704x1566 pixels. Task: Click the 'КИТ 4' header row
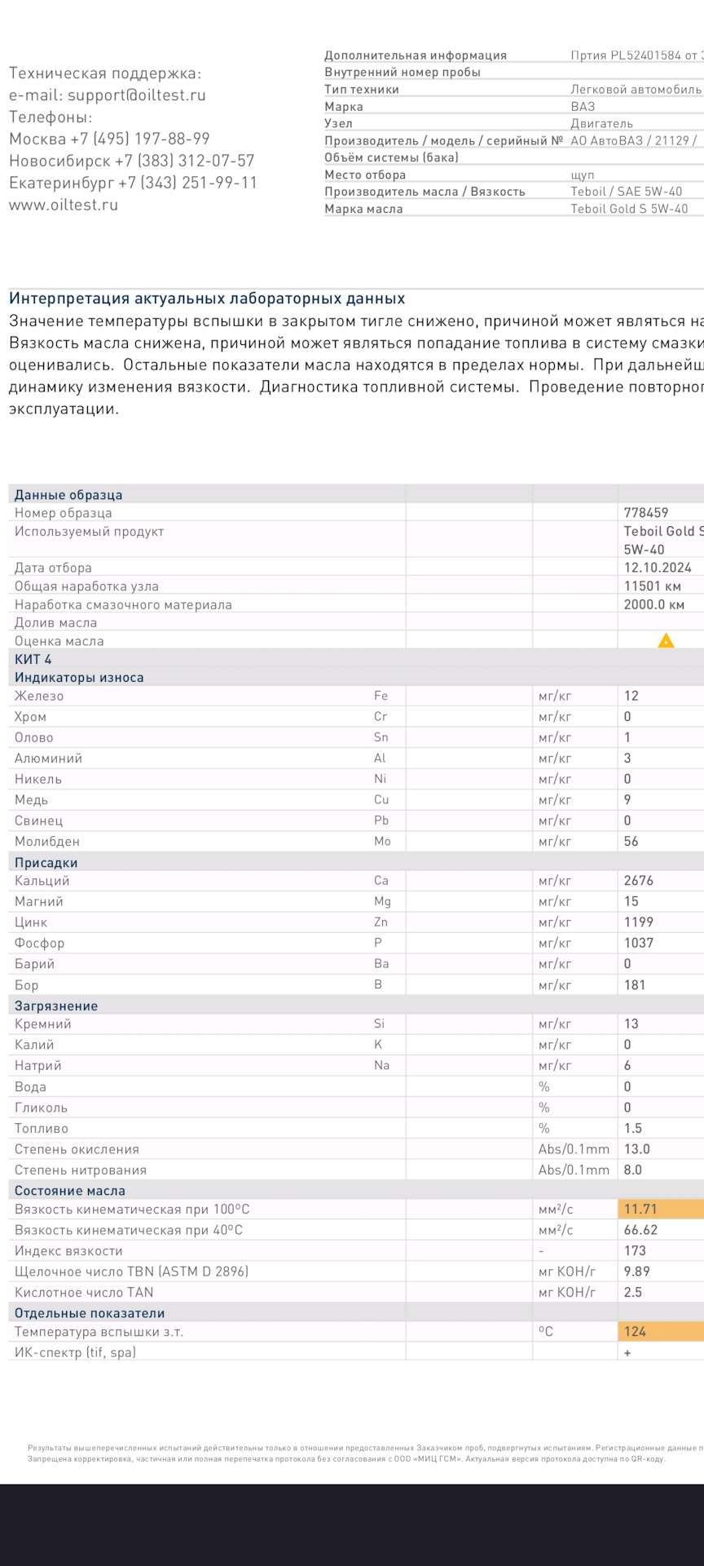33,659
